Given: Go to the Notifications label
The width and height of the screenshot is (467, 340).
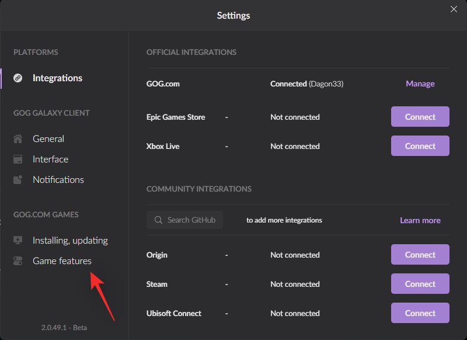Looking at the screenshot, I should (x=58, y=180).
